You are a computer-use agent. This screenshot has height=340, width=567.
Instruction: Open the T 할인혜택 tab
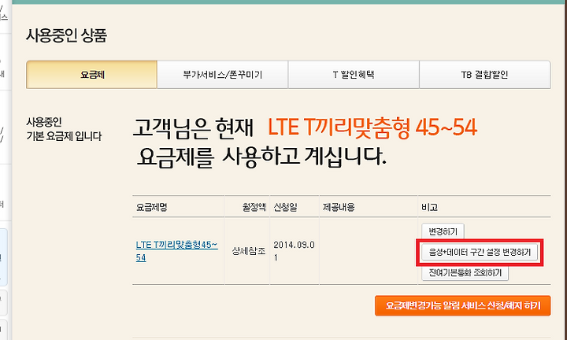[x=354, y=75]
